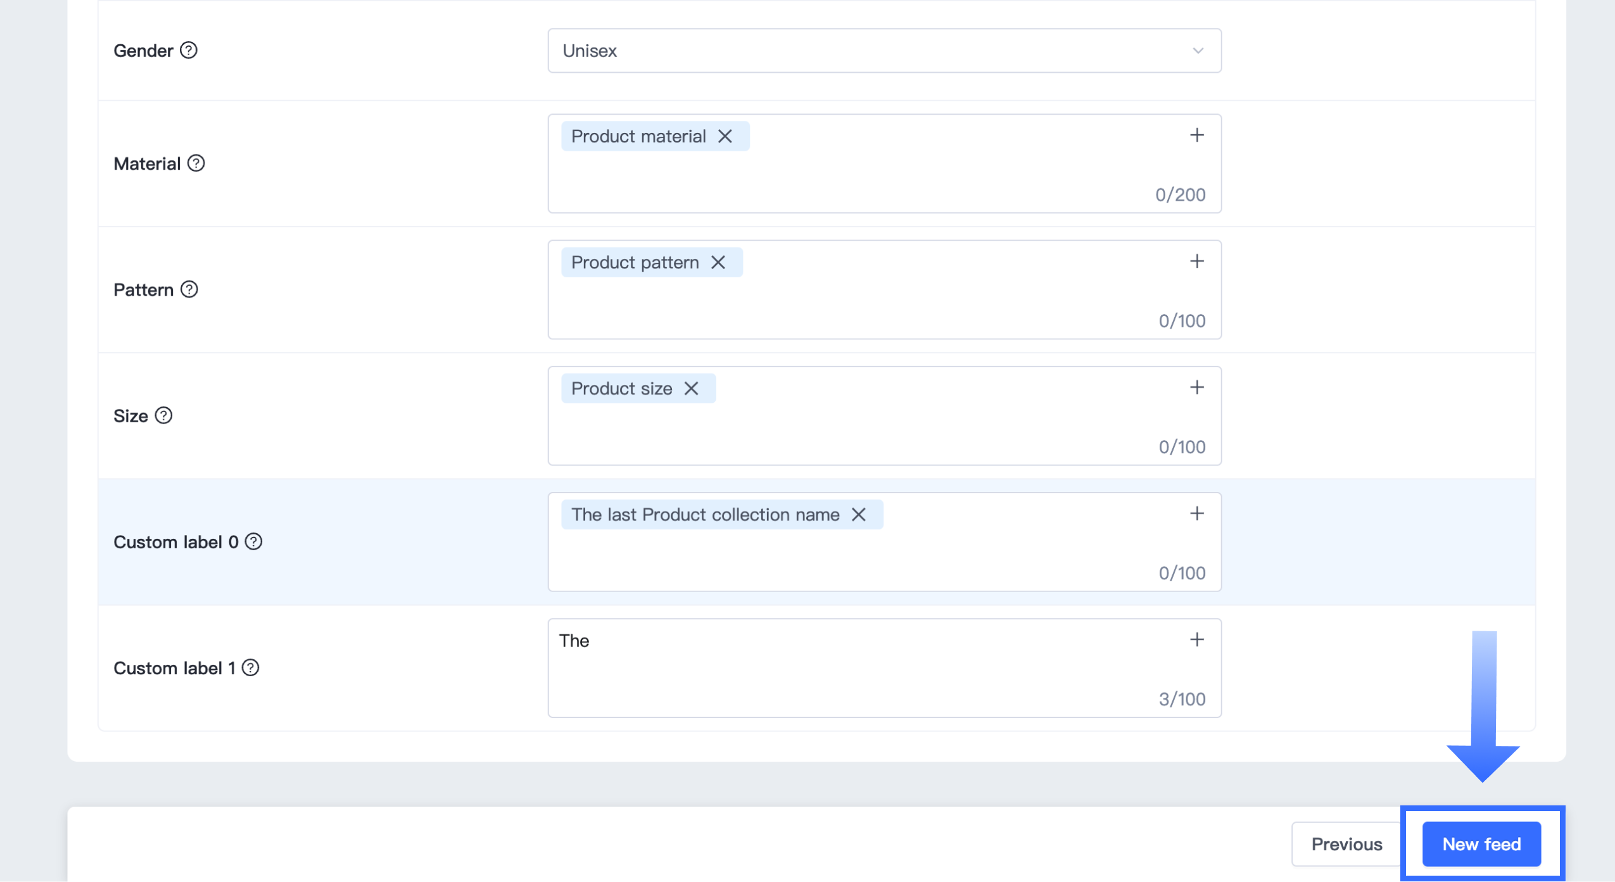
Task: Click the Material help question-mark icon
Action: [x=196, y=163]
